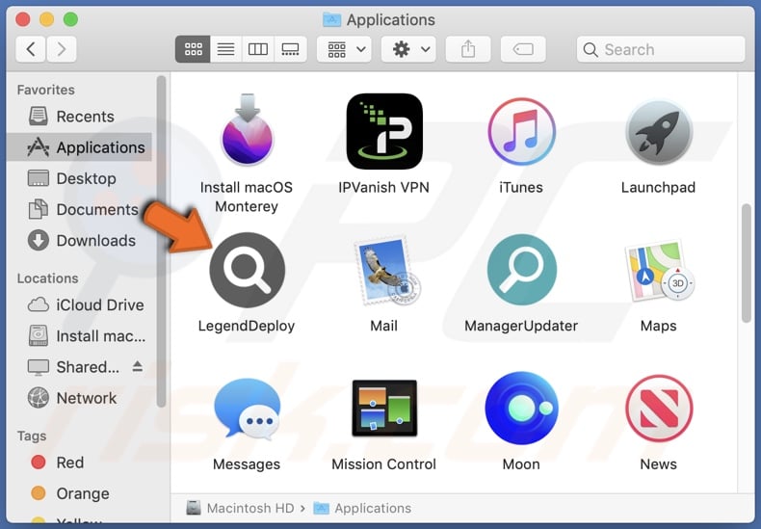Select Applications in the sidebar
761x529 pixels.
pos(80,147)
